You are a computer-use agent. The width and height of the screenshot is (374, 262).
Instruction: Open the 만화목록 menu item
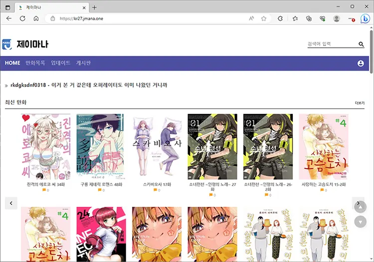tap(35, 63)
